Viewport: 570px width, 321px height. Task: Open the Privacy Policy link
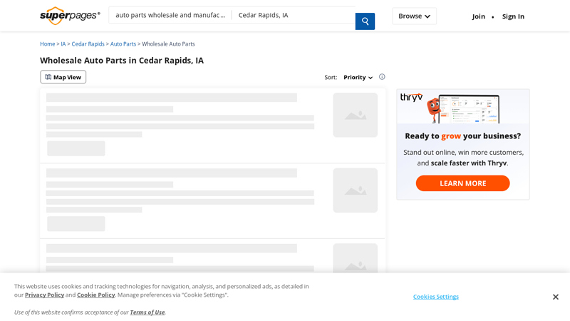tap(44, 295)
